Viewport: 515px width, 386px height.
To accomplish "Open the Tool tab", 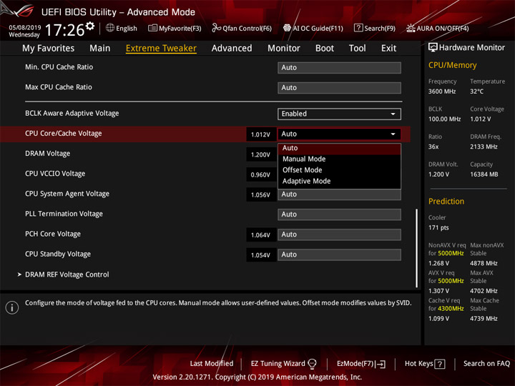I will (x=358, y=49).
